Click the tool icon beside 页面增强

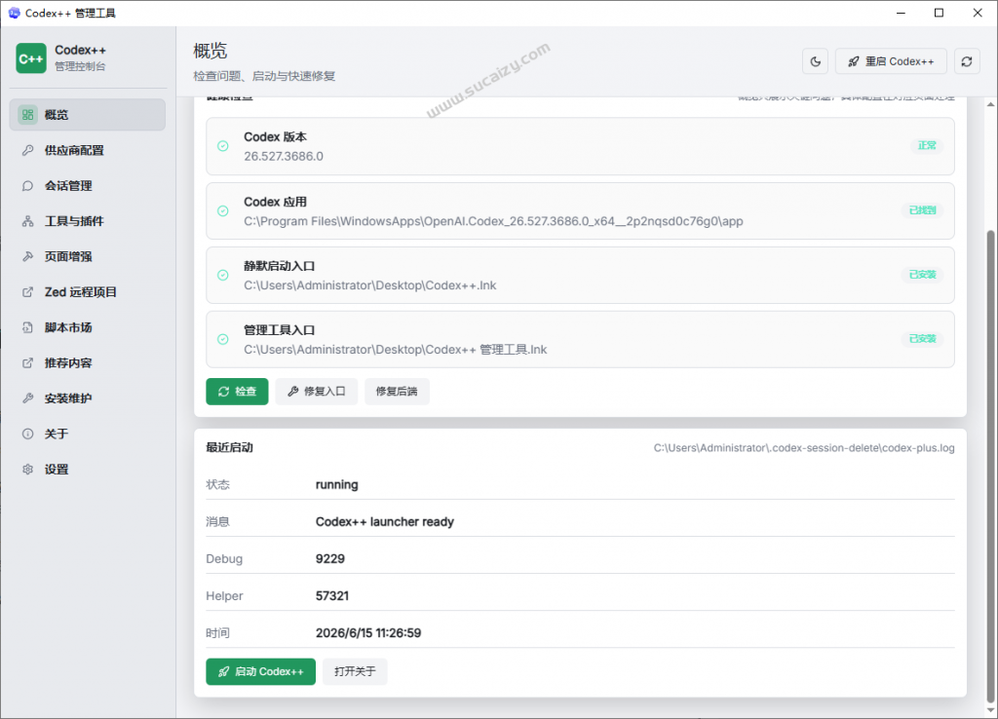coord(27,256)
